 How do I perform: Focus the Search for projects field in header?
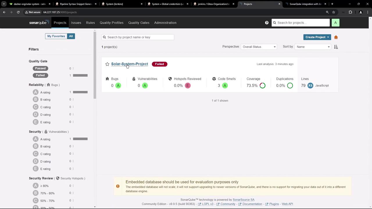click(301, 23)
